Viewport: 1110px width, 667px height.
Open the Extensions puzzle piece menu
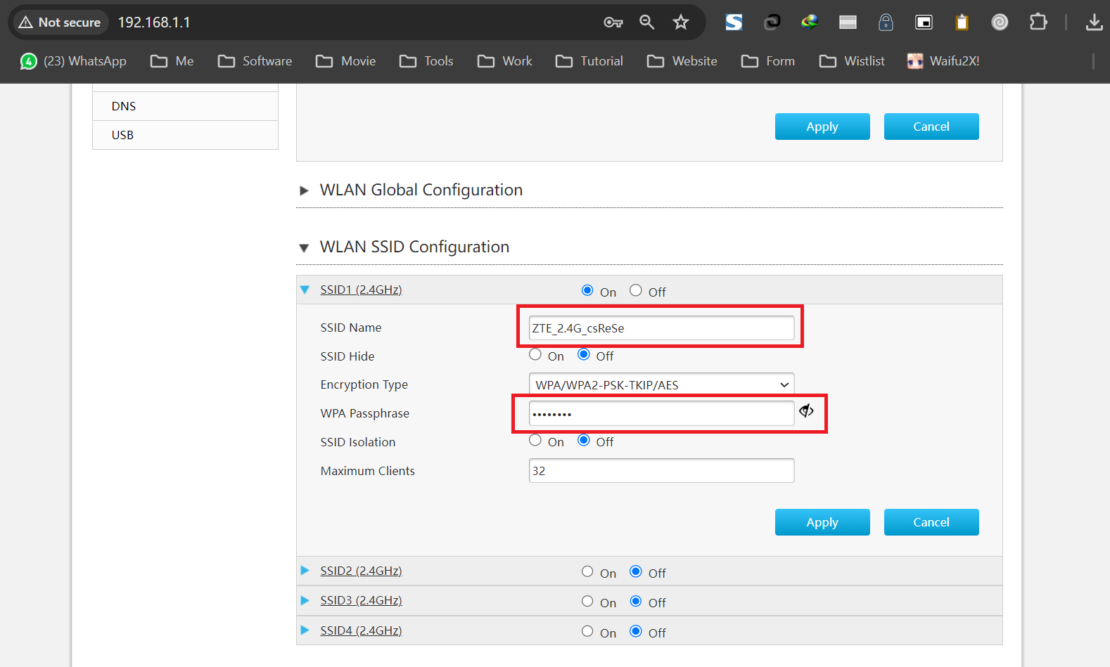pos(1038,22)
